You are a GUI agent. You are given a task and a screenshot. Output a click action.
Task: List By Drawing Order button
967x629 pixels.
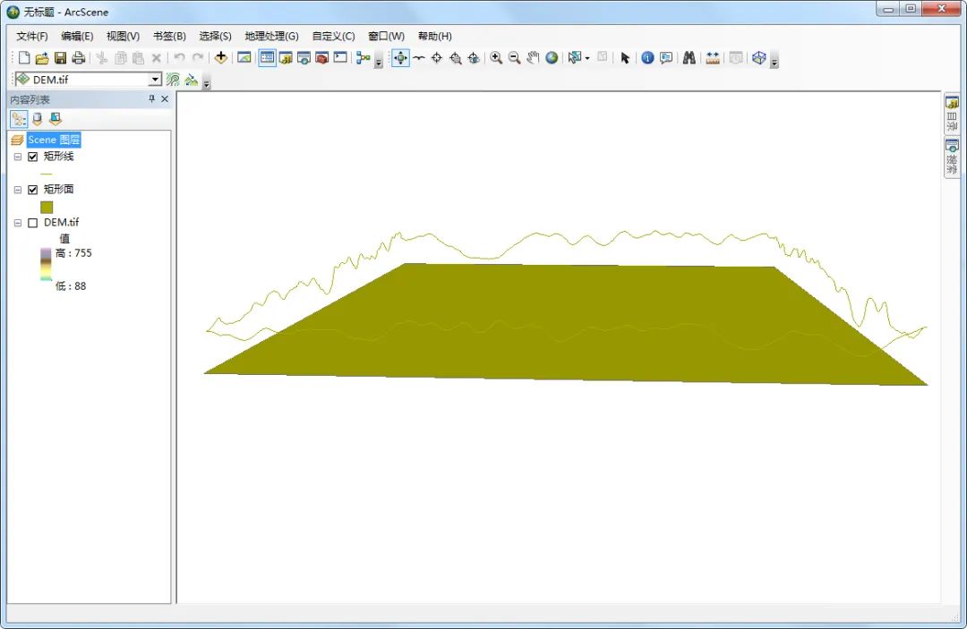click(x=19, y=119)
